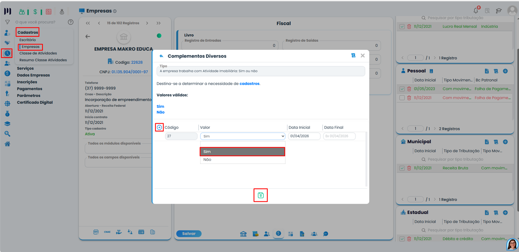
Task: Click the home icon in left sidebar
Action: (7, 144)
